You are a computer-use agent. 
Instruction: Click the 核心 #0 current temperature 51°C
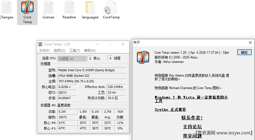[67, 123]
